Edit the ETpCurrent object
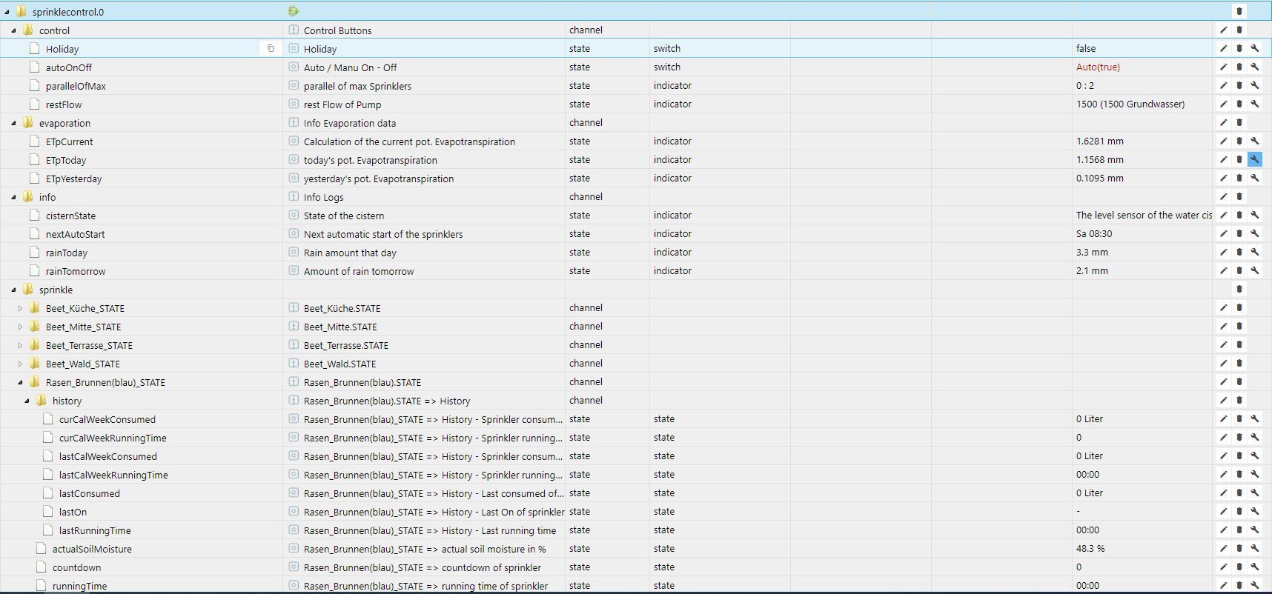Viewport: 1272px width, 594px height. tap(1224, 141)
